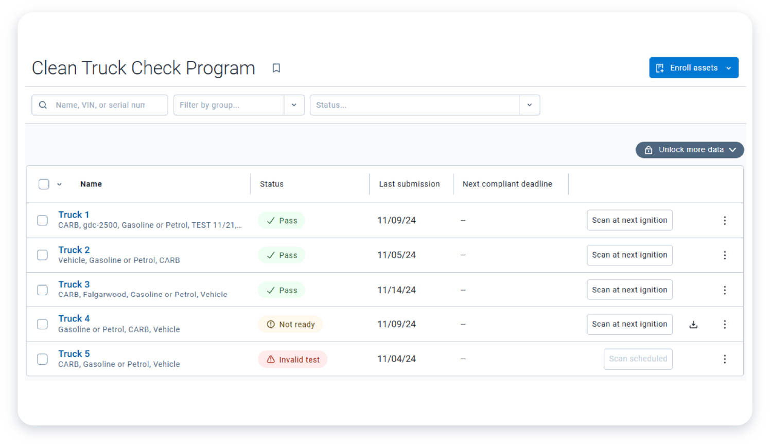Image resolution: width=770 pixels, height=446 pixels.
Task: Open the three-dot menu for Truck 5
Action: tap(725, 359)
